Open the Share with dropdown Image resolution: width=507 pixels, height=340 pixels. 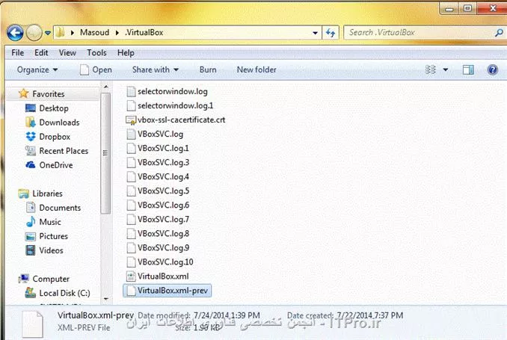click(156, 69)
